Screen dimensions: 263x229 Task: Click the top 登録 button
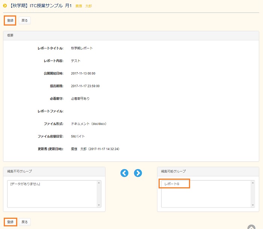coord(10,20)
